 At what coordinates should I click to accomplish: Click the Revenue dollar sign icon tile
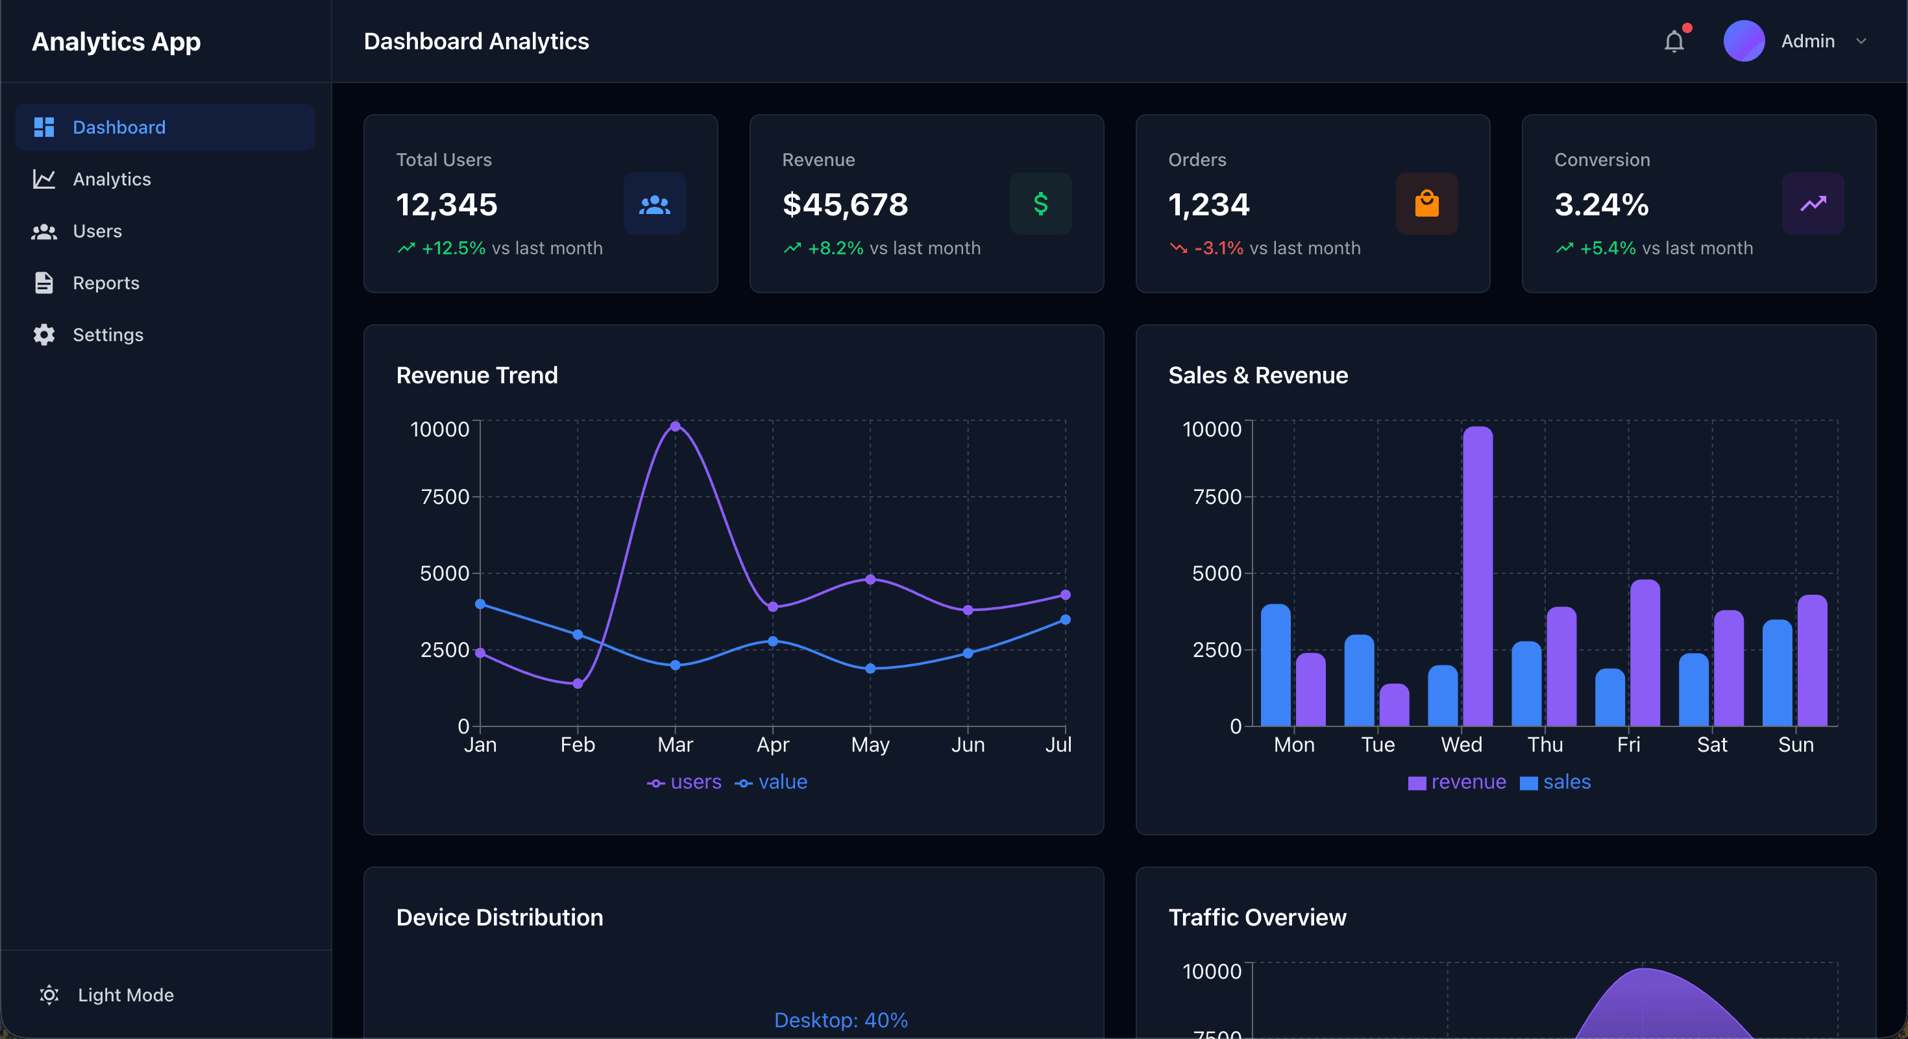click(x=1041, y=204)
